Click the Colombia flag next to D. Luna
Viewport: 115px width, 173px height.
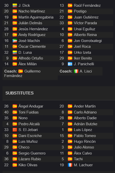[x=15, y=52]
